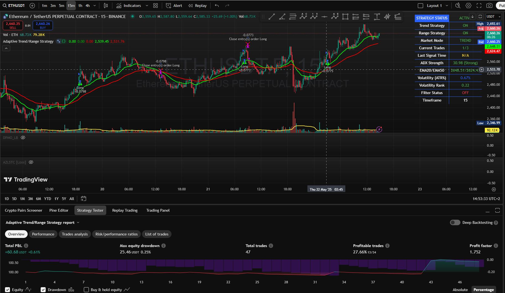Select the 1-5 Elliott wave drawing tool

pos(314,17)
